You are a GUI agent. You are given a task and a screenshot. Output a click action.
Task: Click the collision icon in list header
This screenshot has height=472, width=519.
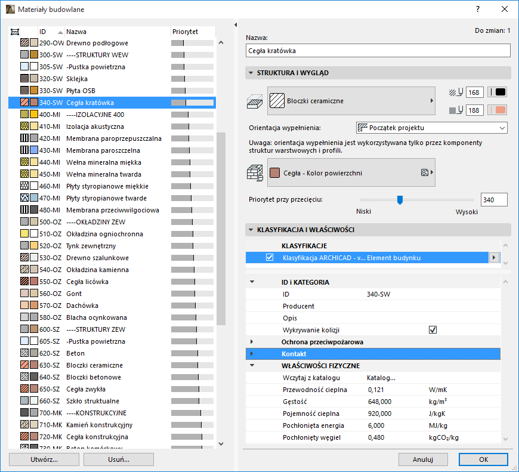15,32
